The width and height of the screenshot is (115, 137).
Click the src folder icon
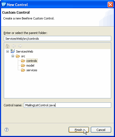tap(18, 56)
